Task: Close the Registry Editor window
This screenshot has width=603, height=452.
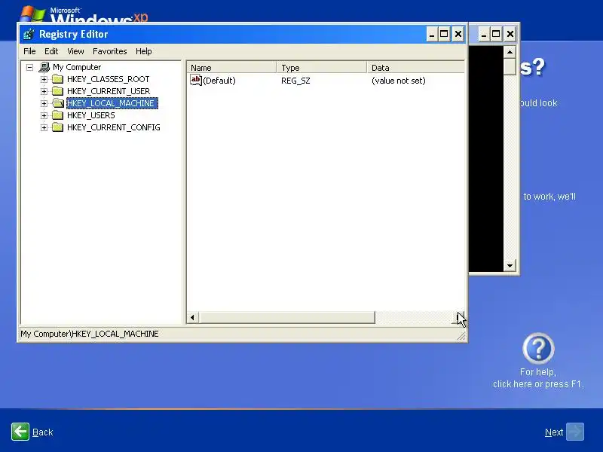Action: 458,34
